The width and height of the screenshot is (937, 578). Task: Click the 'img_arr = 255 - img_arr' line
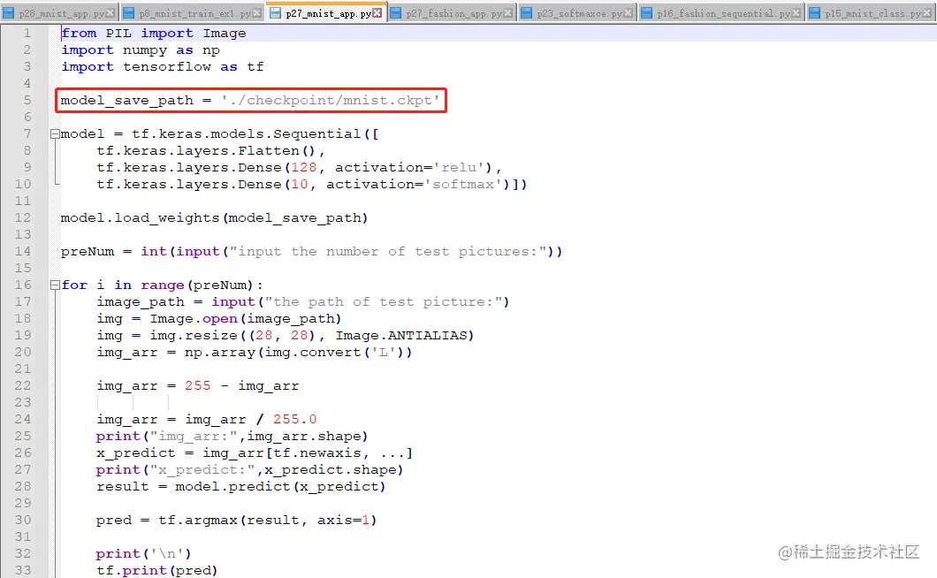tap(198, 385)
